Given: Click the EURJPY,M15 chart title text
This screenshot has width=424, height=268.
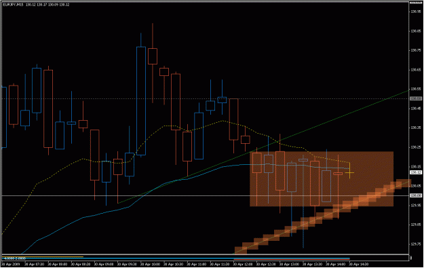Looking at the screenshot, I should pyautogui.click(x=14, y=5).
